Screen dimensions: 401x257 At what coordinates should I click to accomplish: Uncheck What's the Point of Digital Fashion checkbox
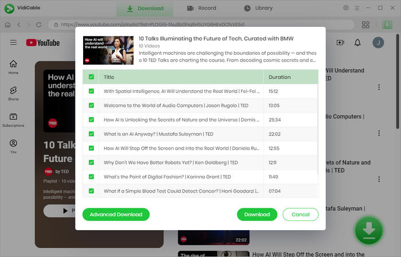tap(91, 176)
